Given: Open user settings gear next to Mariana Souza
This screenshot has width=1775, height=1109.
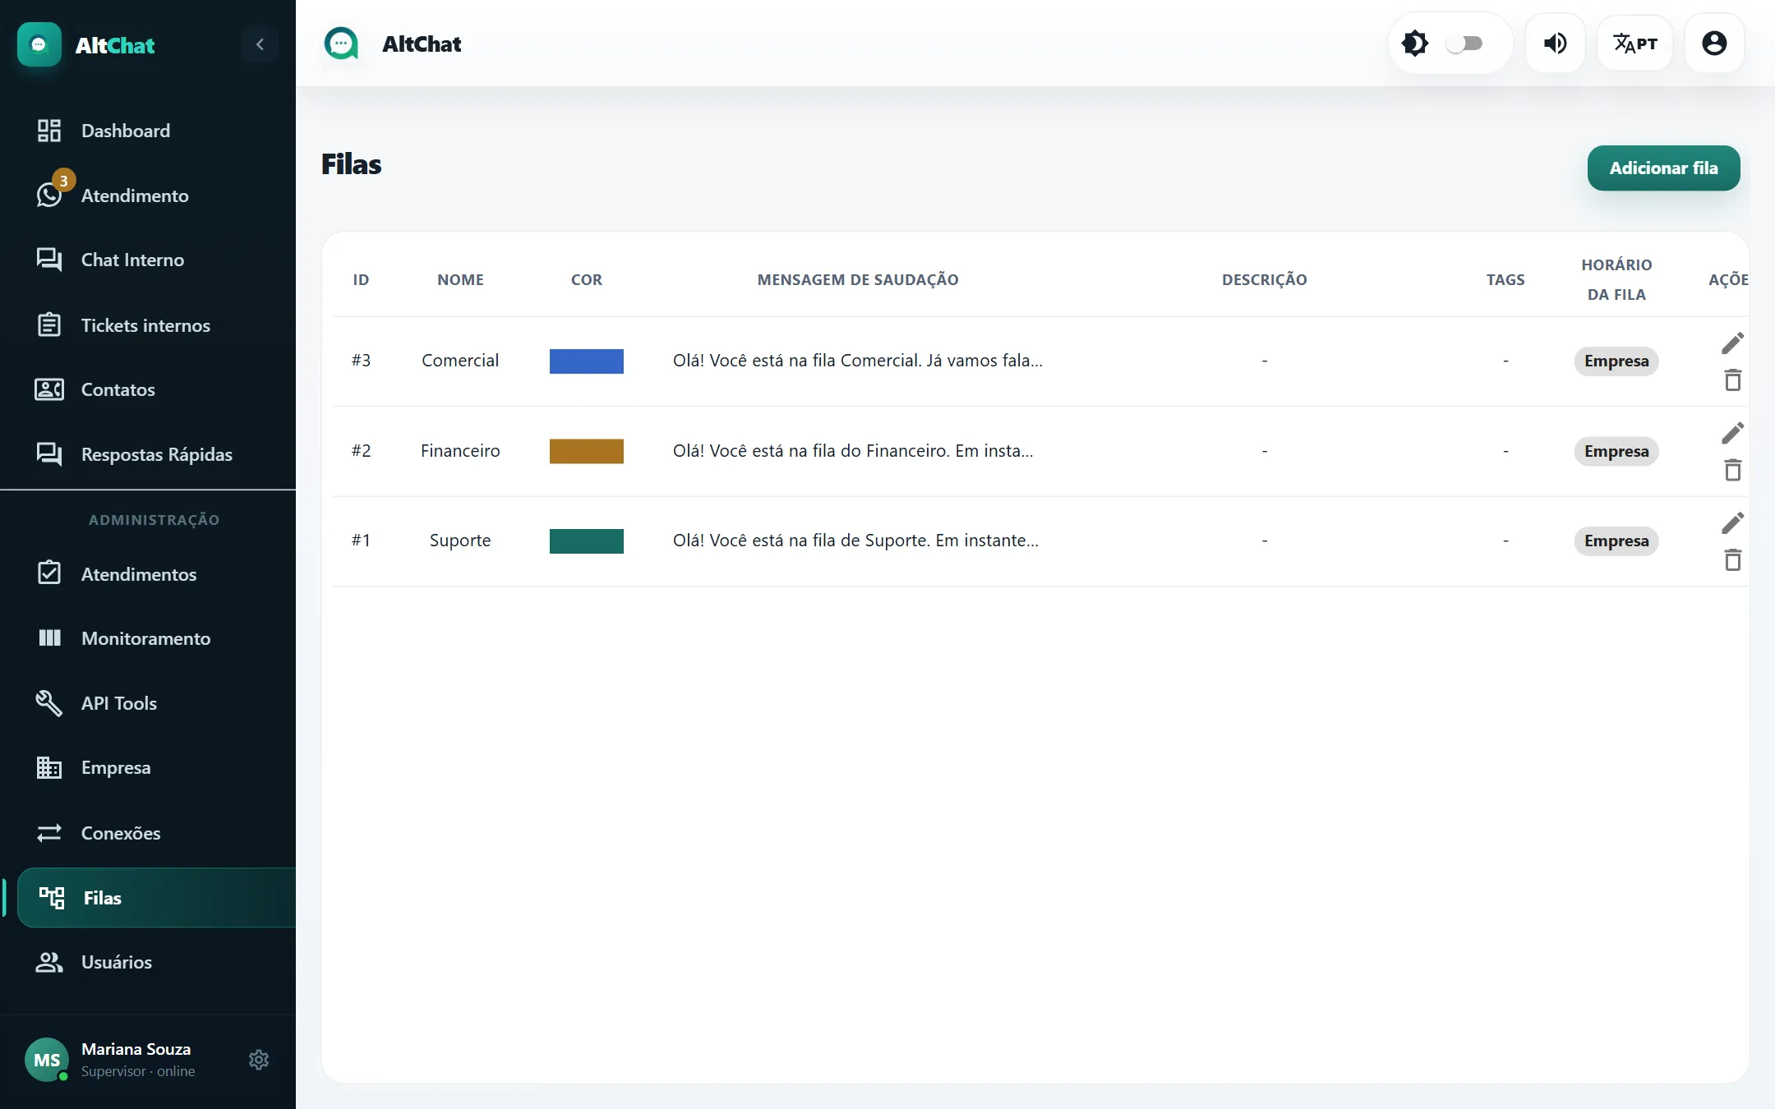Looking at the screenshot, I should tap(259, 1060).
